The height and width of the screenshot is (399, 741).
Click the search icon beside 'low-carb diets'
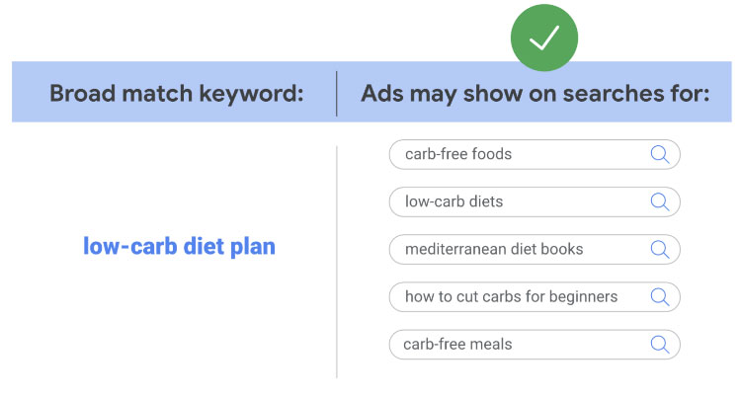[660, 201]
